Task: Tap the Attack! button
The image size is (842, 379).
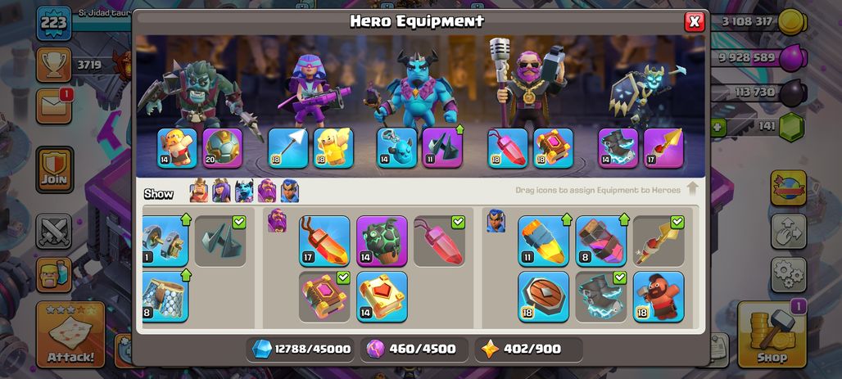Action: coord(70,335)
